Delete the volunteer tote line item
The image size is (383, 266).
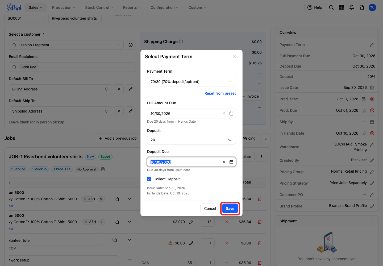pyautogui.click(x=260, y=243)
